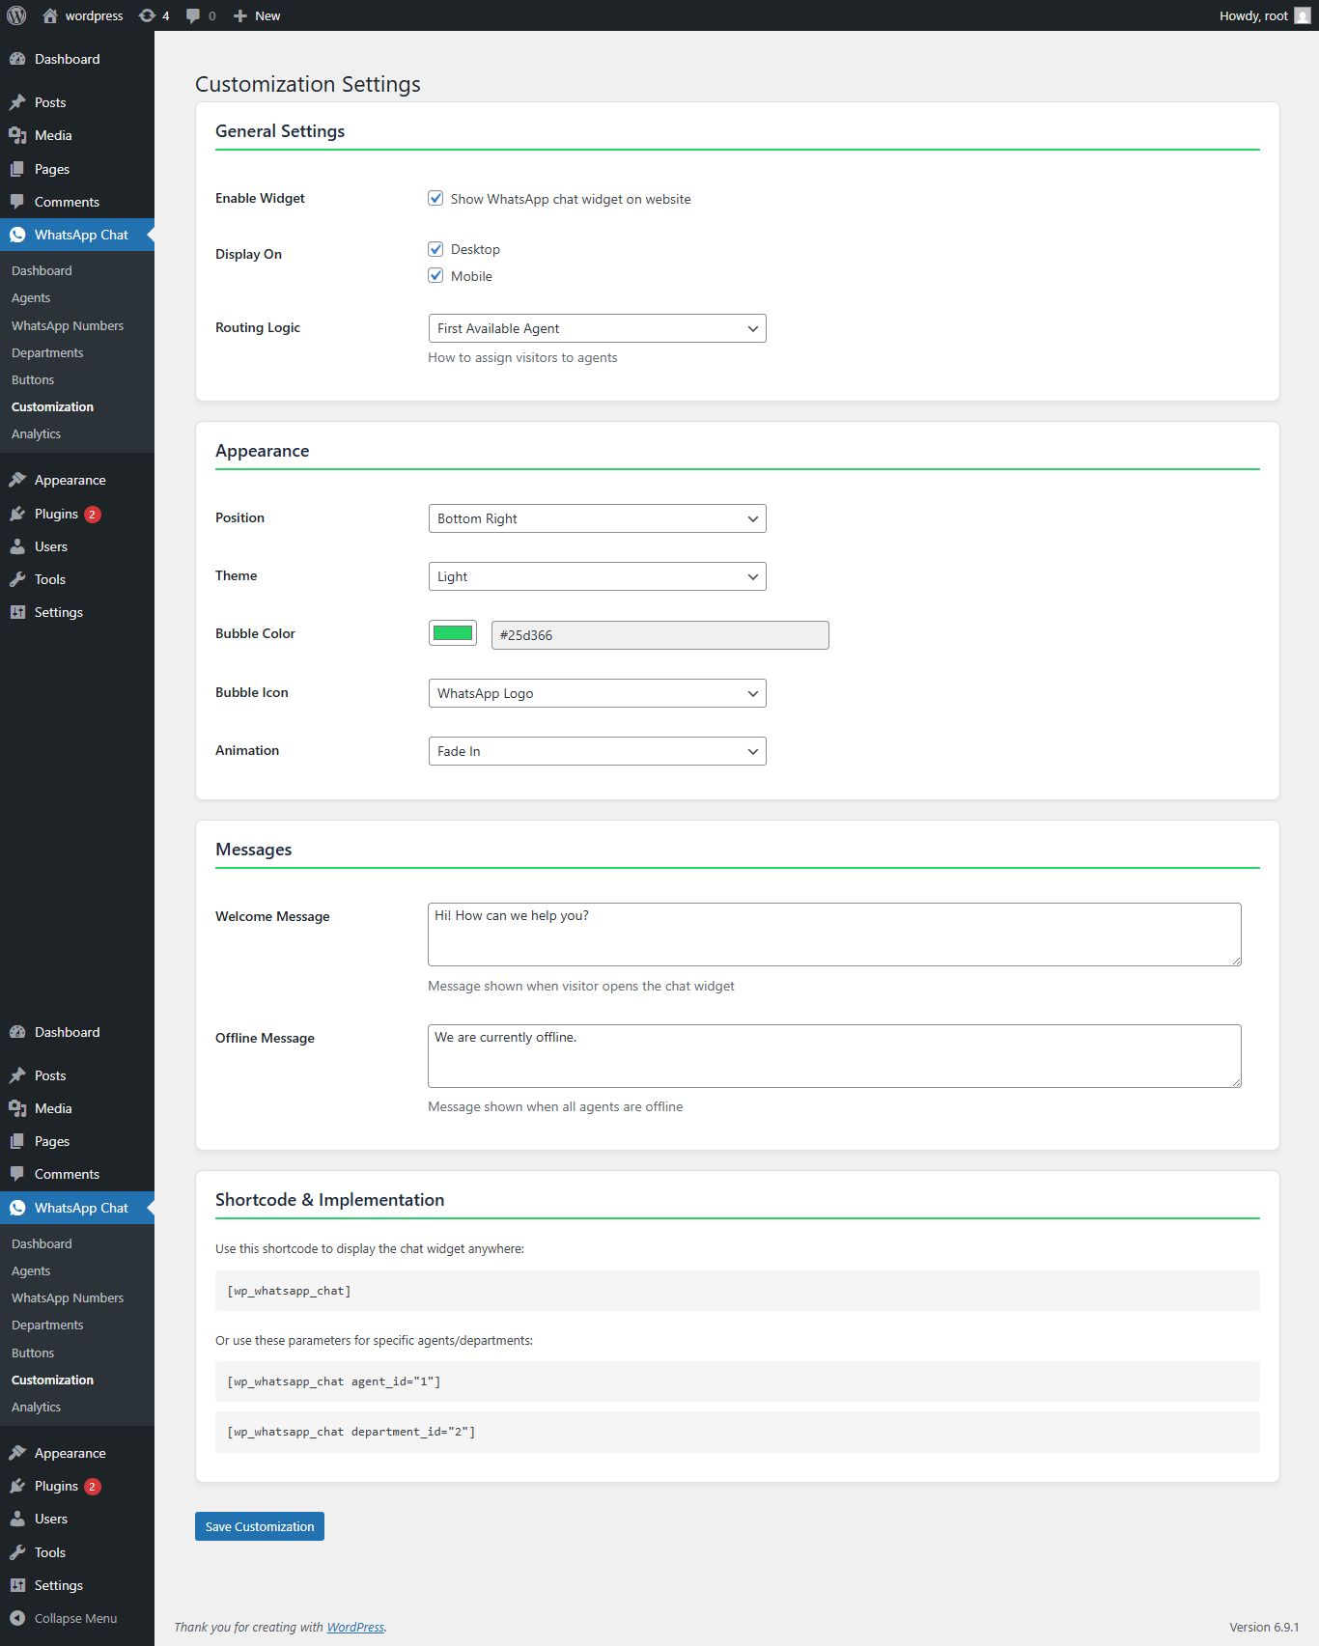Focus the Offline Message text area

coord(833,1055)
